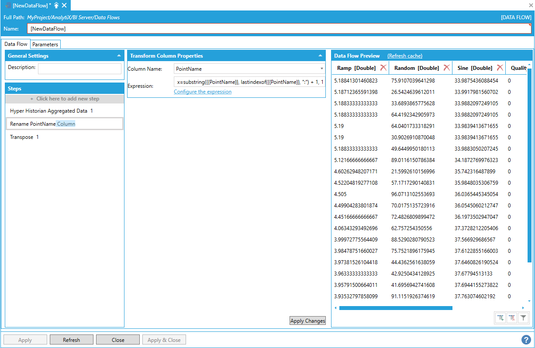Click here to add new step

[x=65, y=99]
